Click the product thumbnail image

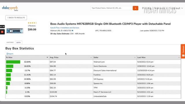tap(15, 31)
